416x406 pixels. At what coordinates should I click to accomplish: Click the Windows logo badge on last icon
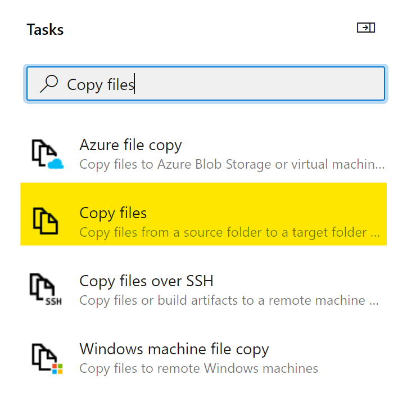pos(57,368)
